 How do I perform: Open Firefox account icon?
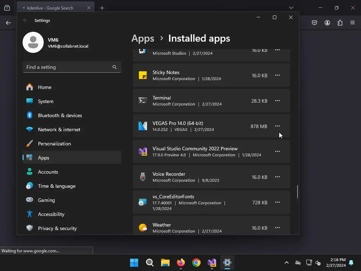click(x=327, y=23)
